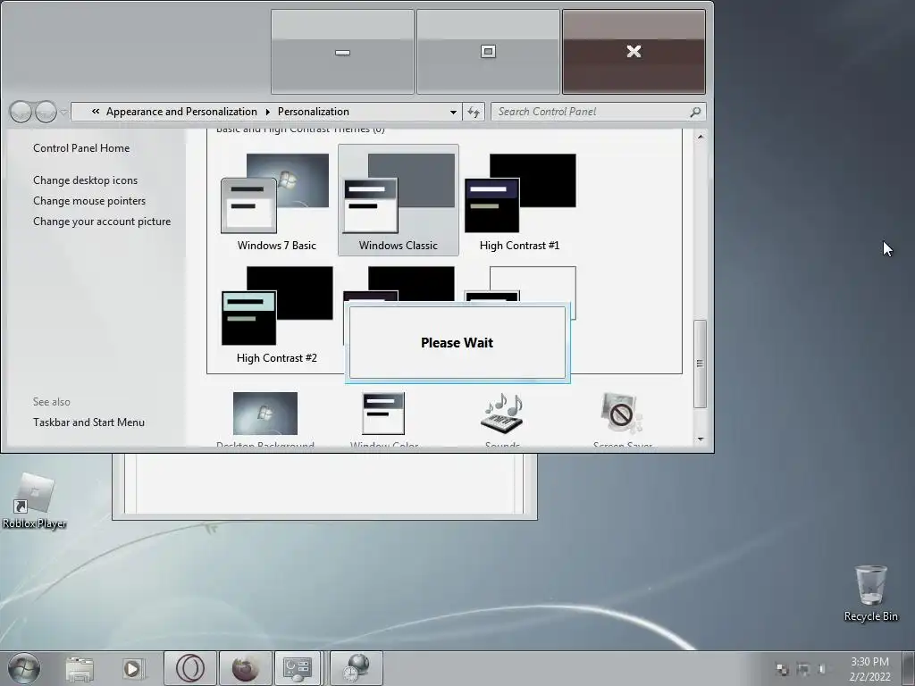Image resolution: width=915 pixels, height=686 pixels.
Task: Open Windows Explorer from the taskbar
Action: point(80,668)
